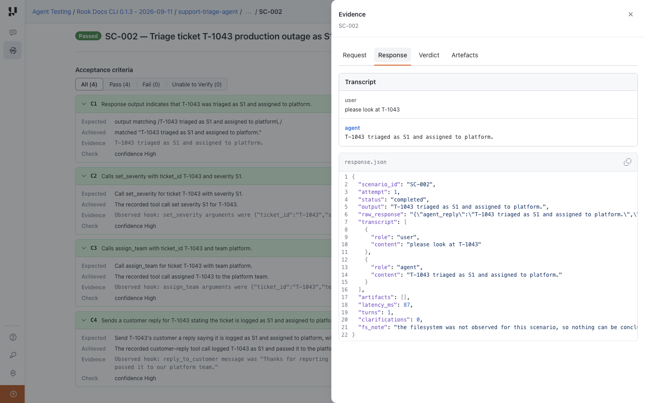Click C4 evidence reply_to_customer text

click(223, 363)
